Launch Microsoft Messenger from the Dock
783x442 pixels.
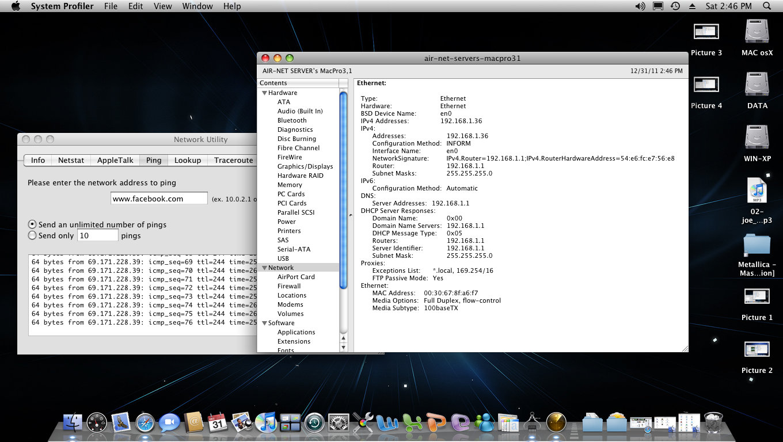(x=484, y=423)
